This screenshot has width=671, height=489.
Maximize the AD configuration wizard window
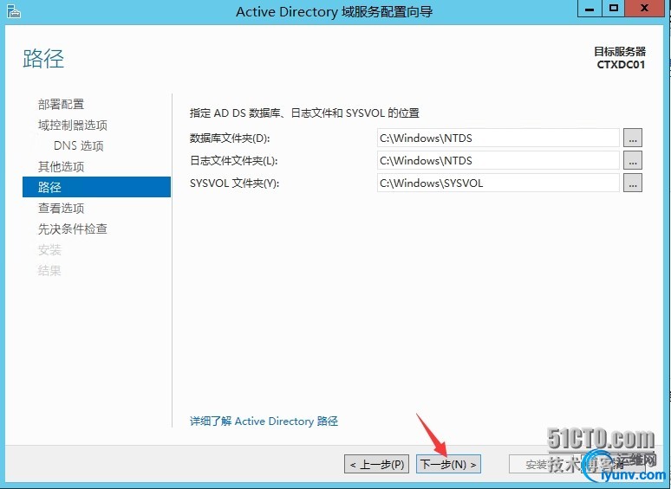tap(614, 9)
